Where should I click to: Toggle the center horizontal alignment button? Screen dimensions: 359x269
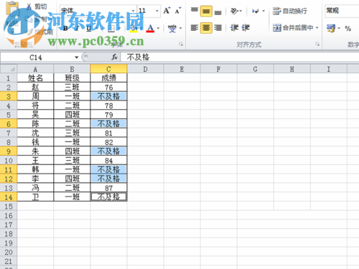pyautogui.click(x=206, y=28)
